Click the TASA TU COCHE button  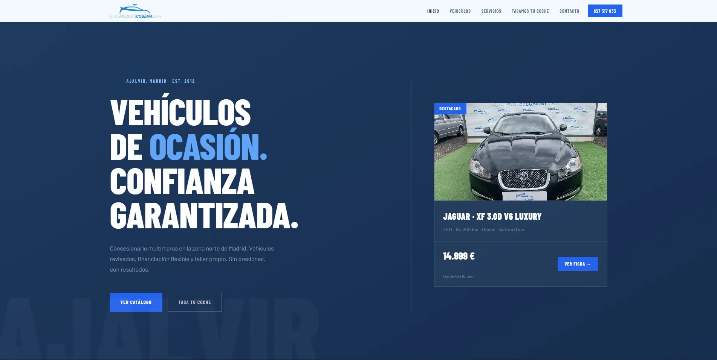[x=195, y=302]
